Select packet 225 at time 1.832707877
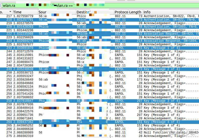 [x=99, y=44]
